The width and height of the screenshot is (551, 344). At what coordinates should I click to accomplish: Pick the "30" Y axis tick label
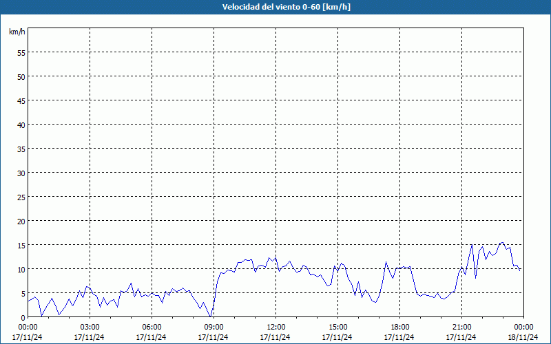tap(21, 173)
